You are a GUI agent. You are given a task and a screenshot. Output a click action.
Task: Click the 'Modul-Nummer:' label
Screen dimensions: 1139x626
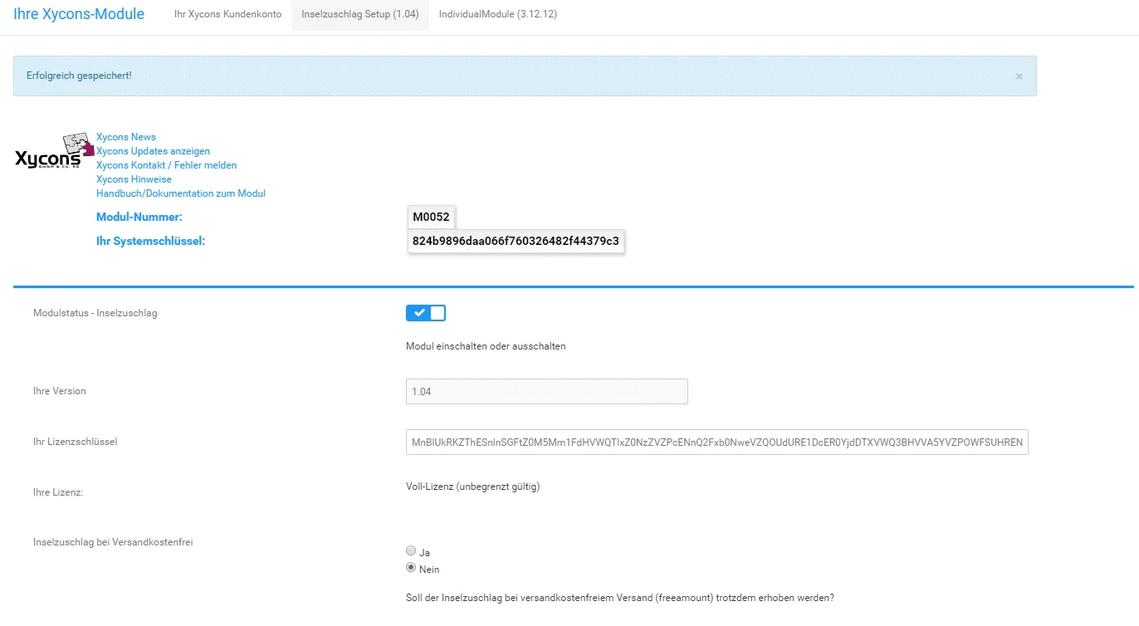139,218
